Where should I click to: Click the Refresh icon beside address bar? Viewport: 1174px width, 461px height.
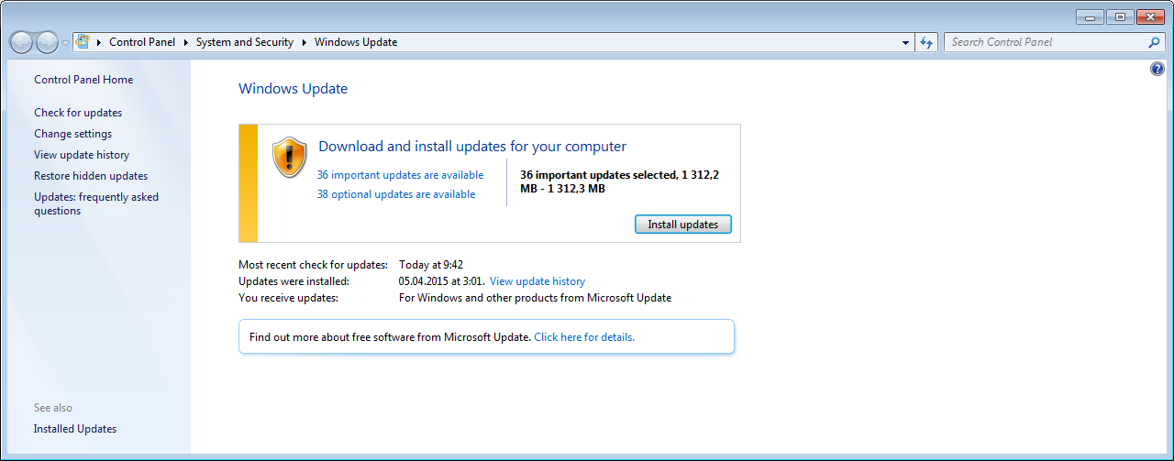click(x=926, y=42)
